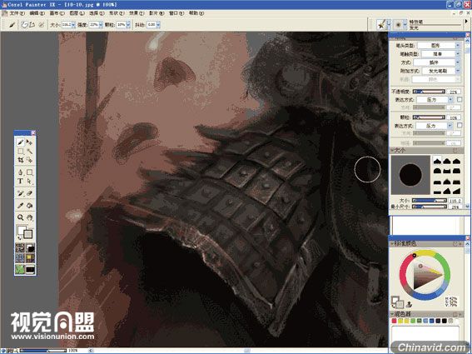Adjust the 大小 size slider in panel
This screenshot has height=354, width=472.
pyautogui.click(x=430, y=200)
